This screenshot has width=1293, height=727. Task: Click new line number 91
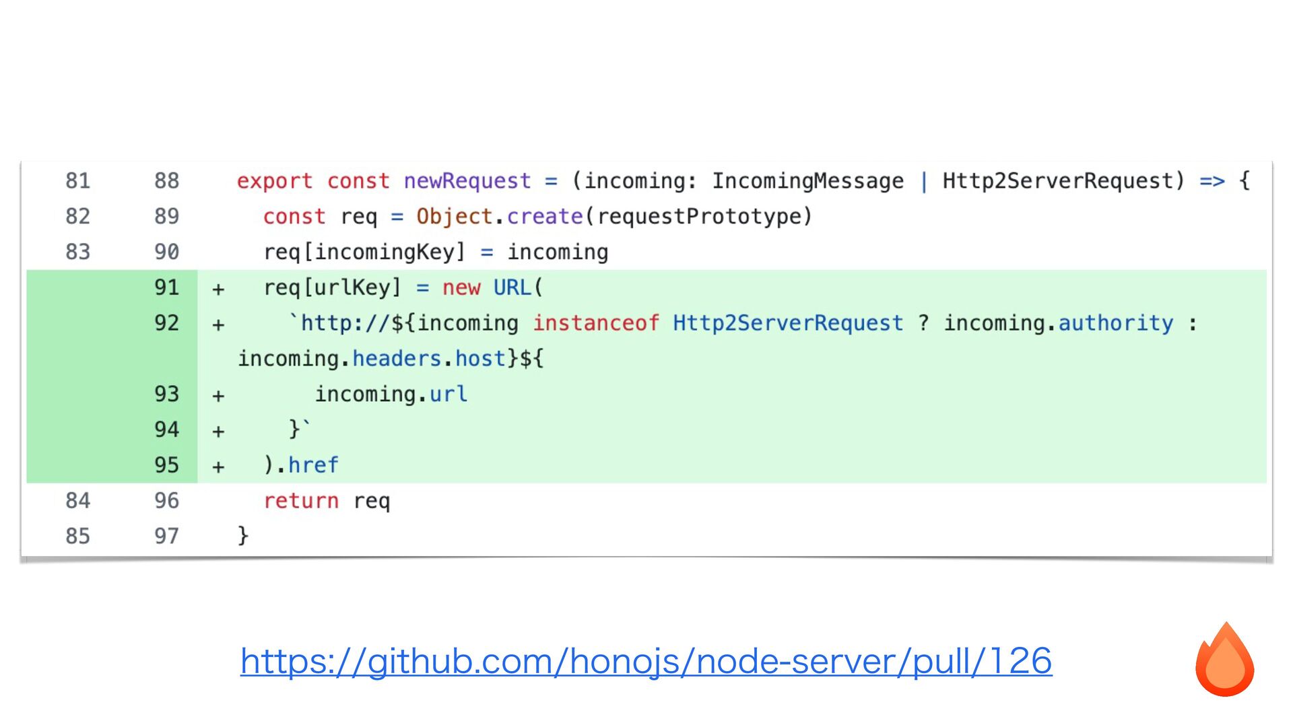pyautogui.click(x=166, y=287)
